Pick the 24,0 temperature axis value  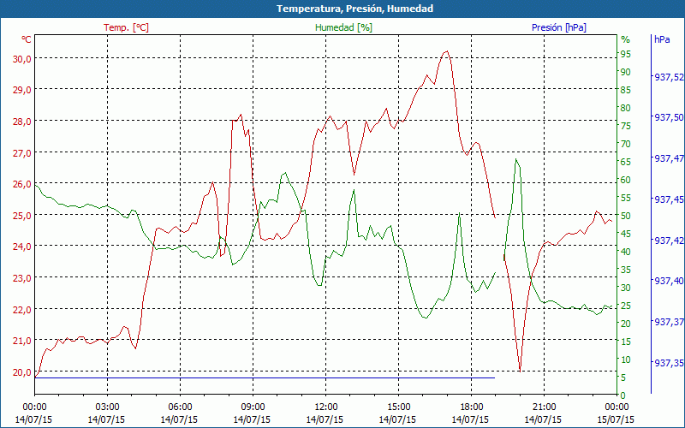tap(22, 247)
